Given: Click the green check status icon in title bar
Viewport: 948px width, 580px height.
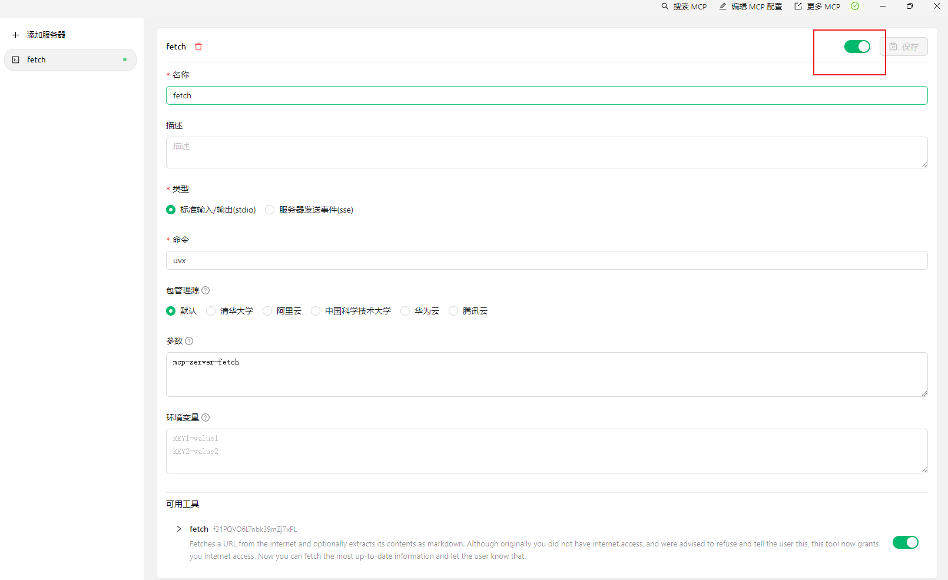Looking at the screenshot, I should (x=855, y=6).
